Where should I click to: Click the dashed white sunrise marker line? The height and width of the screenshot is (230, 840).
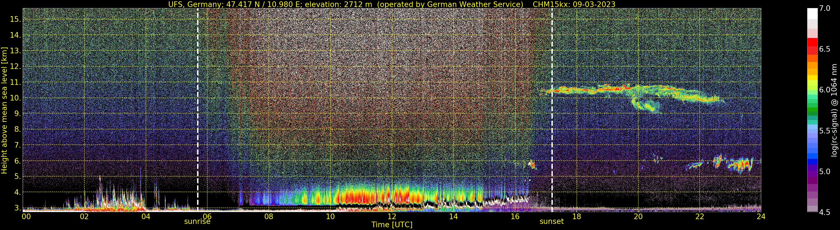(198, 110)
